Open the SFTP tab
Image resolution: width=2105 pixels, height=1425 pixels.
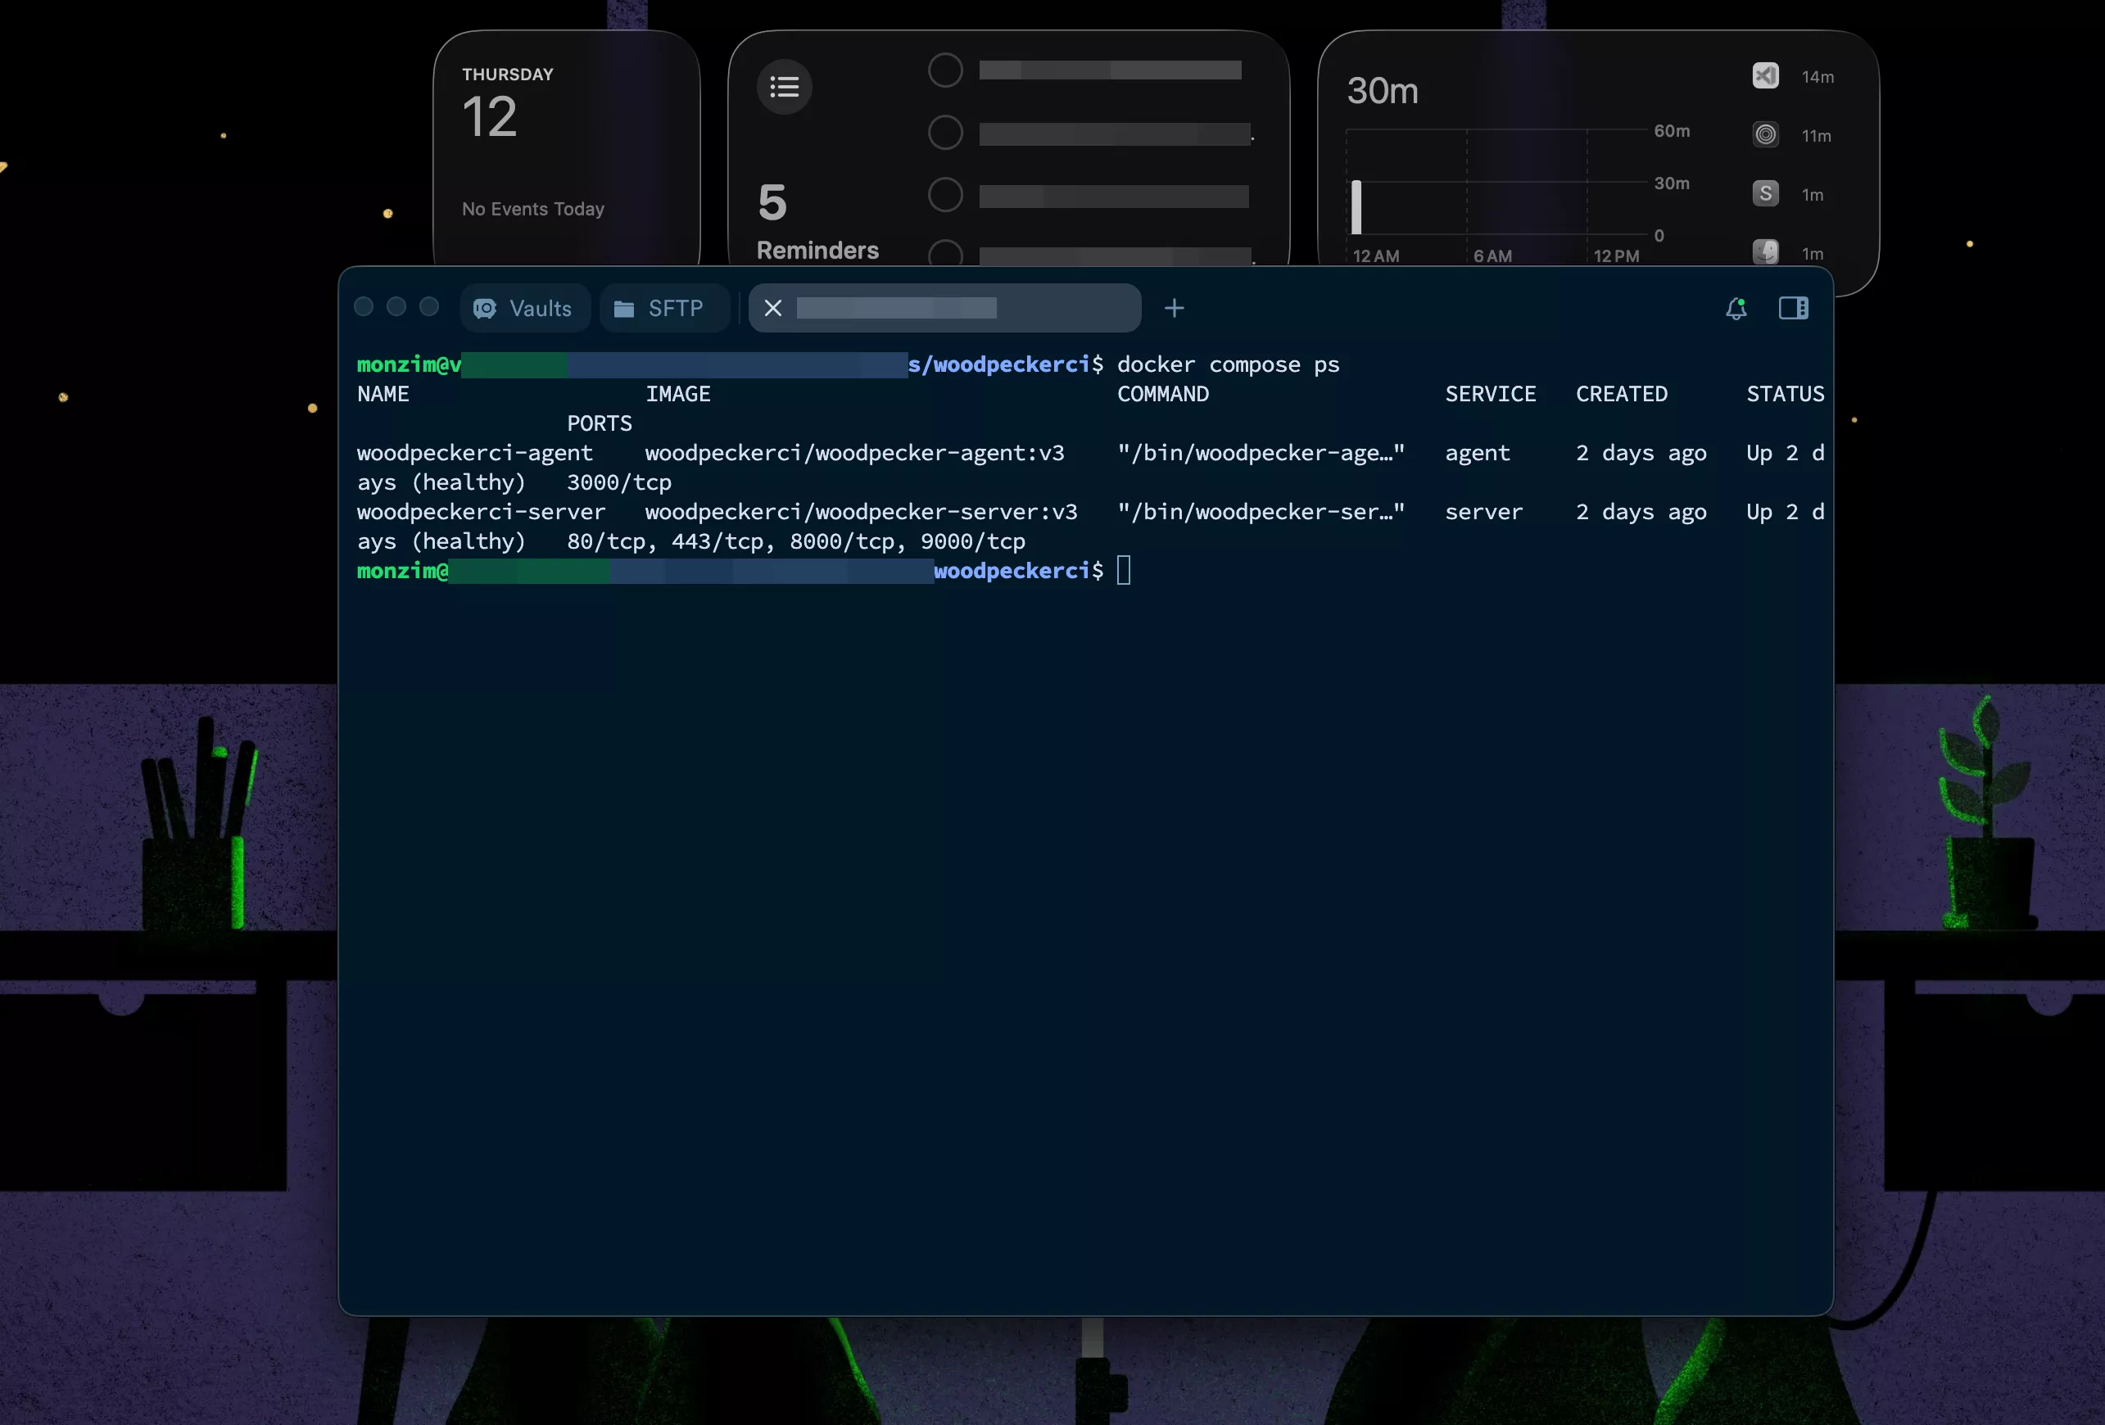tap(664, 308)
